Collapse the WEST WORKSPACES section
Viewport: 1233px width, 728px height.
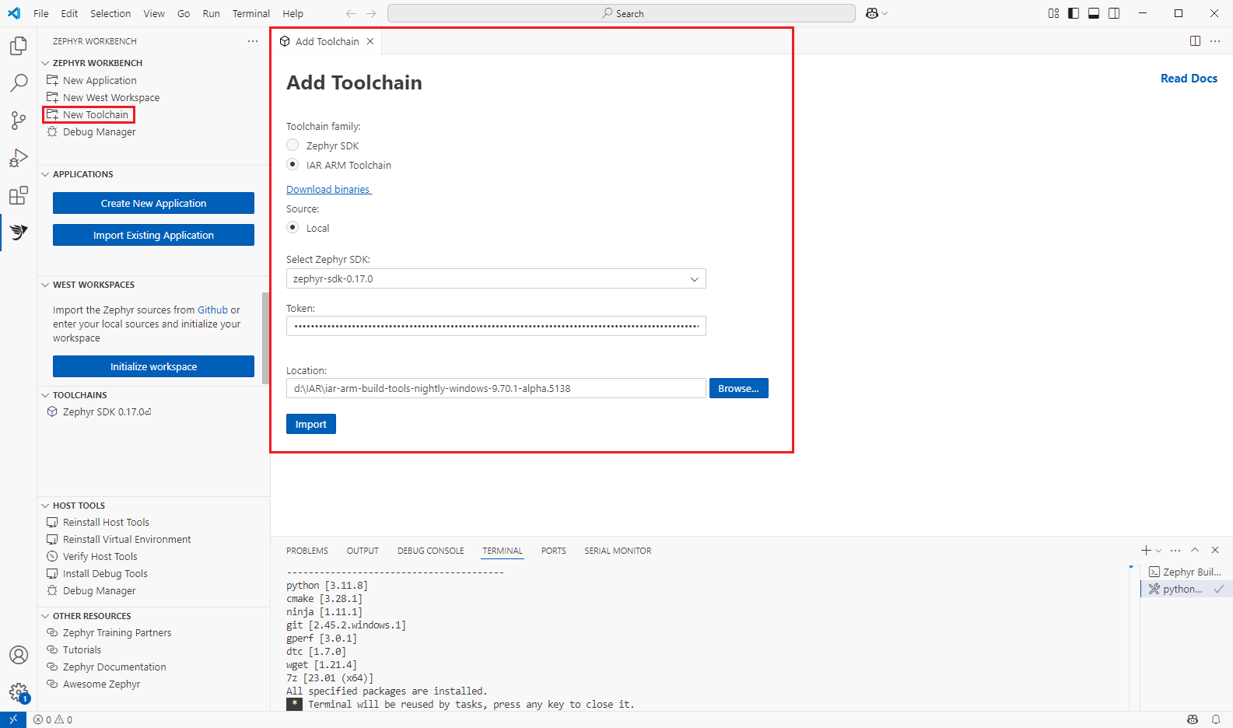(x=45, y=285)
